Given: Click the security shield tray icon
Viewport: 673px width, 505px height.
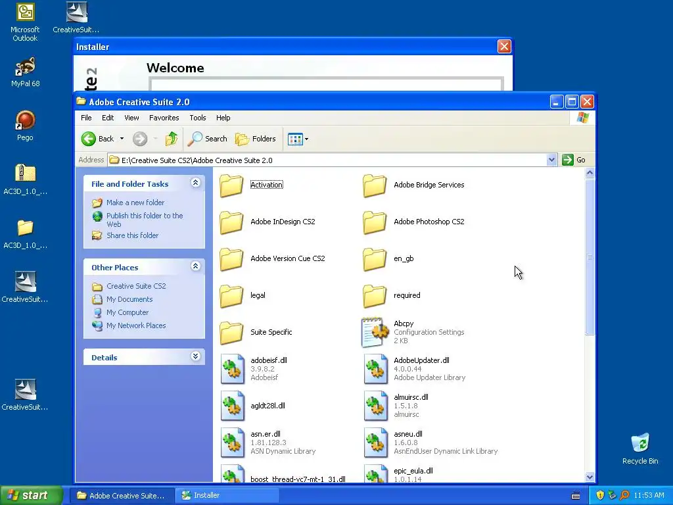Looking at the screenshot, I should tap(600, 496).
